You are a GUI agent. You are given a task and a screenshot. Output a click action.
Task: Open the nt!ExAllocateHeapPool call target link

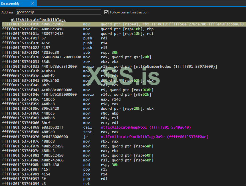coord(146,127)
